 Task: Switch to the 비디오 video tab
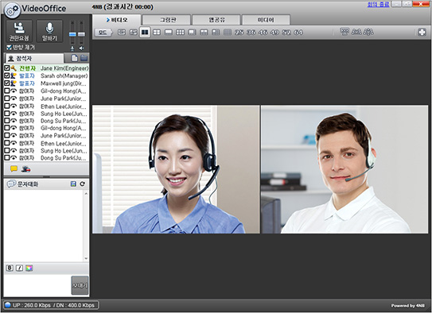[117, 20]
